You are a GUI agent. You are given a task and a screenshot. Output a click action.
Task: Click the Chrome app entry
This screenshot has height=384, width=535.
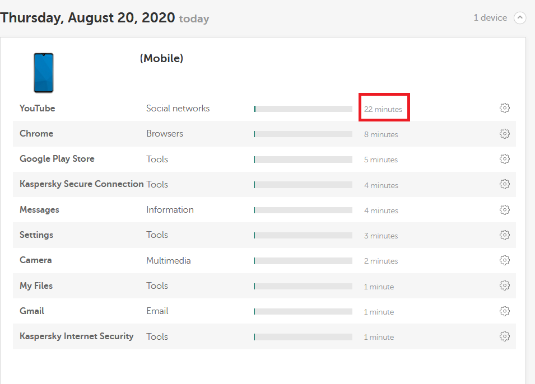point(36,133)
